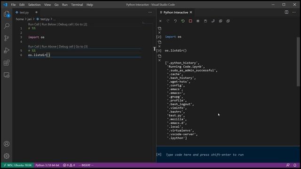Open WSL: Ubuntu-18.04 remote menu
This screenshot has height=169, width=301.
[17, 165]
